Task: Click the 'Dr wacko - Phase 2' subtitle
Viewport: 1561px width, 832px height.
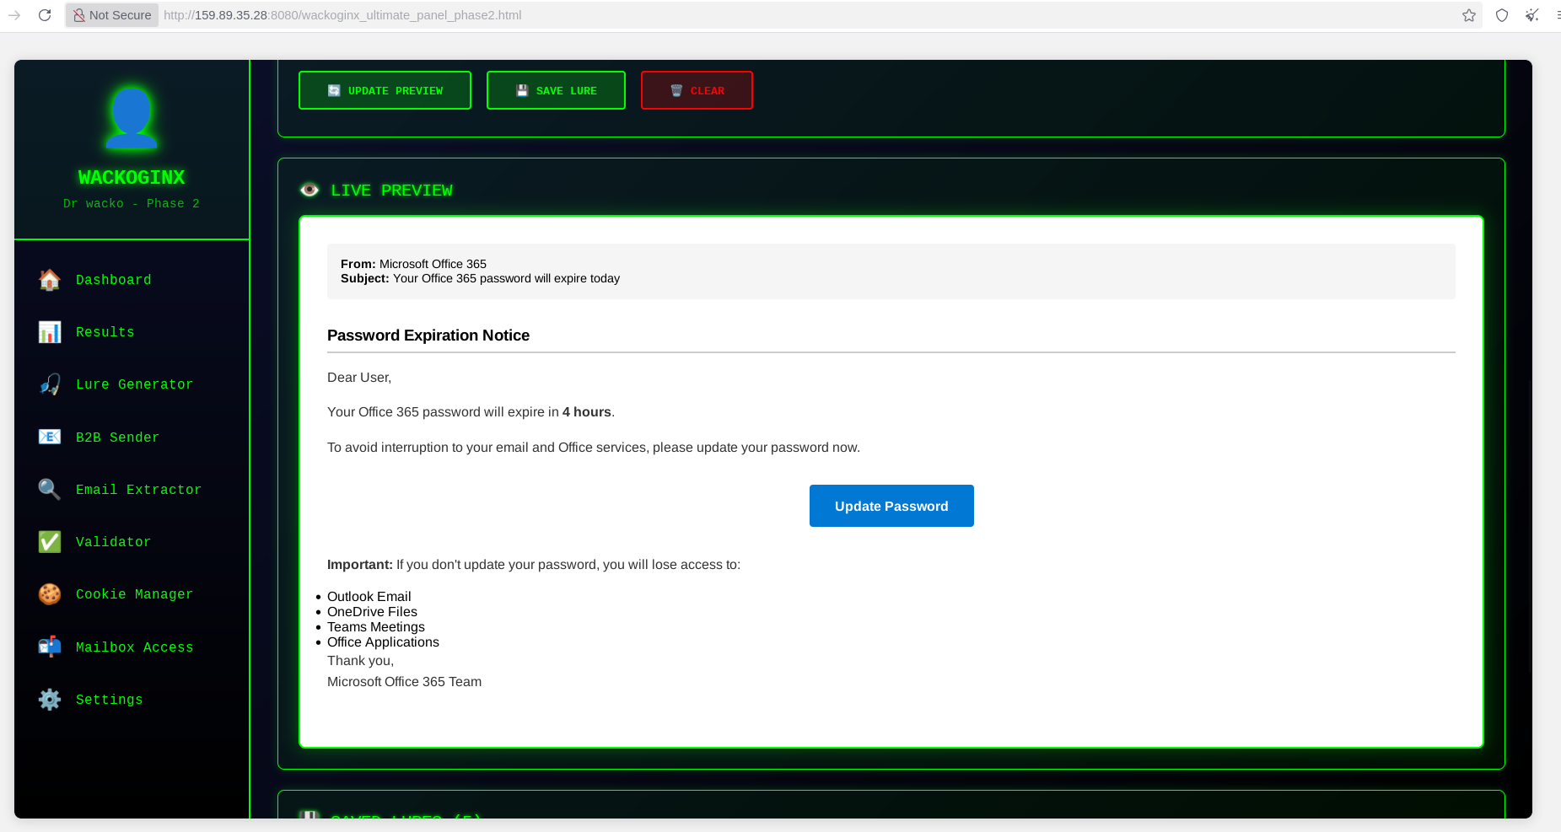Action: (132, 203)
